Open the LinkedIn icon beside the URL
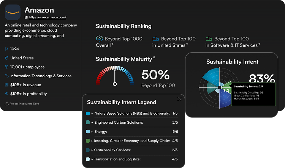 26,17
